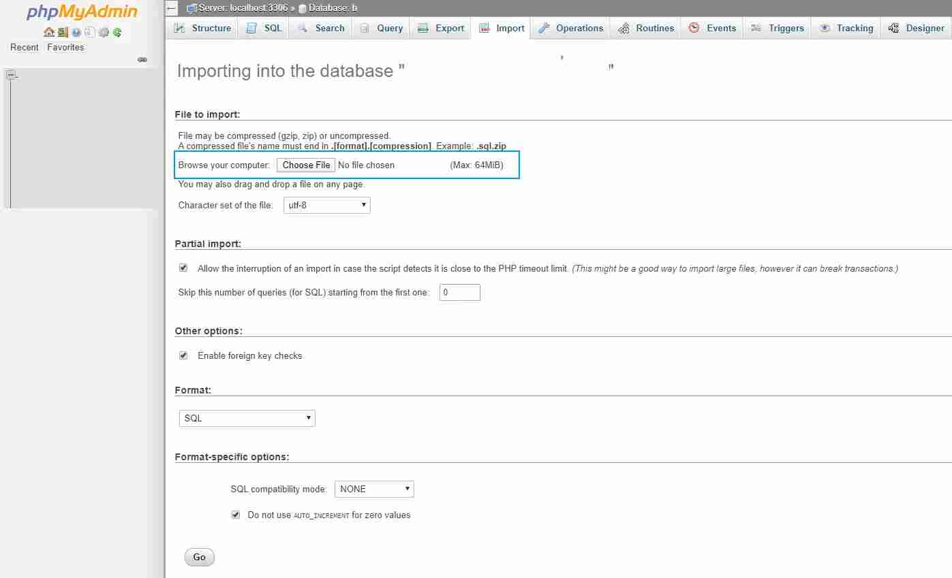952x578 pixels.
Task: Open the Export tab
Action: 441,28
